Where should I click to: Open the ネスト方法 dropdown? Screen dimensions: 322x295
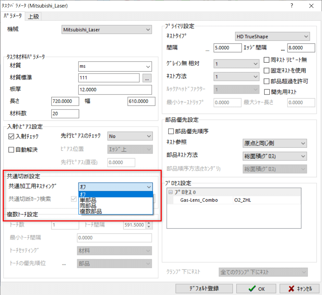(x=236, y=77)
